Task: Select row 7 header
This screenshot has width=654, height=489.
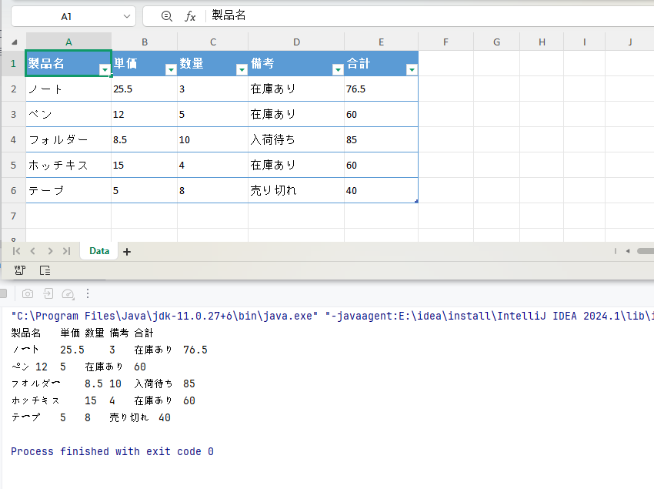Action: [x=13, y=216]
